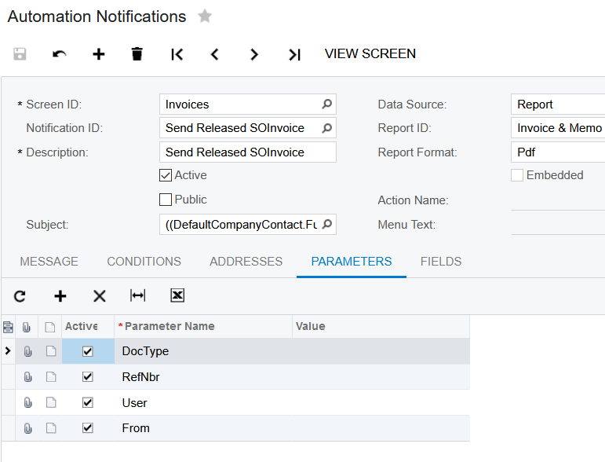Screen dimensions: 605x462
Task: Refresh the parameters grid
Action: click(x=20, y=295)
